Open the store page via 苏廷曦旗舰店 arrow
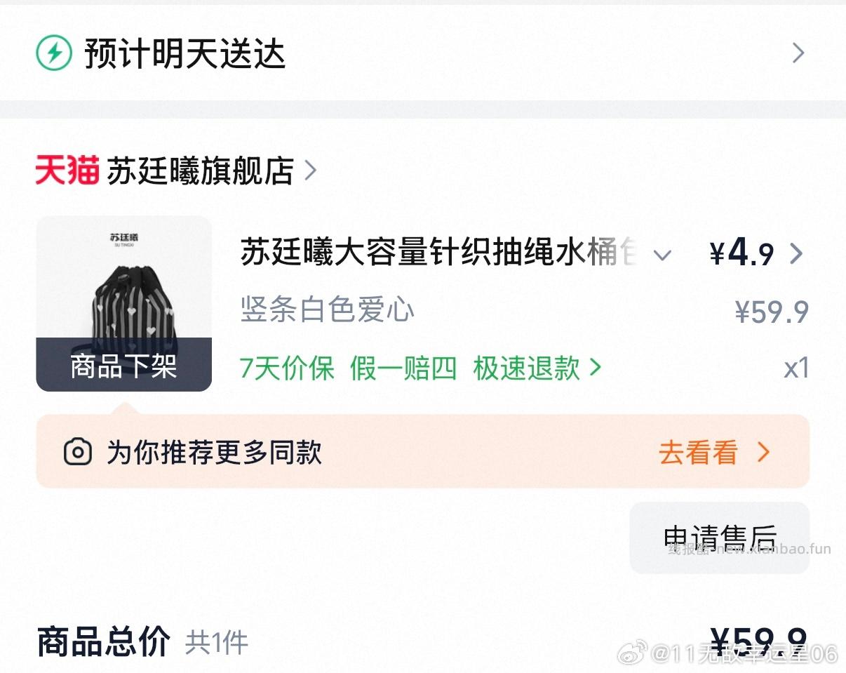846x673 pixels. click(x=311, y=171)
